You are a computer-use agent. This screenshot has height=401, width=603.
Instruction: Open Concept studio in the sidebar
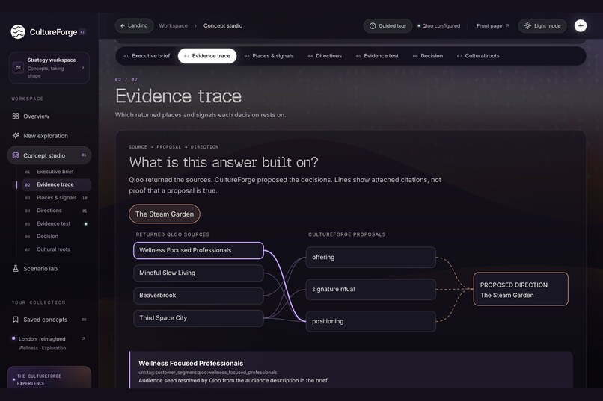pos(49,155)
